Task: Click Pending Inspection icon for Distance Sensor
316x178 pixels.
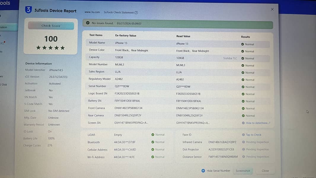Action: tap(243, 157)
